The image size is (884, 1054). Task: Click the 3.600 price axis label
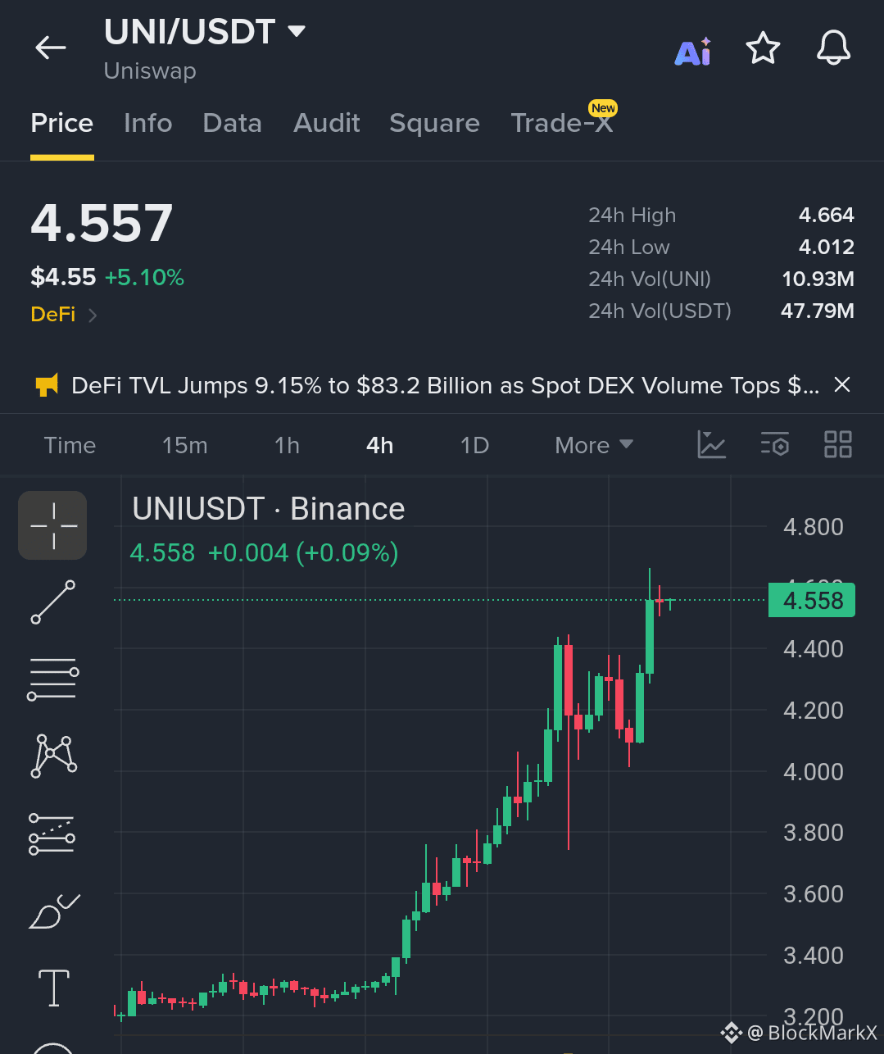tap(814, 893)
